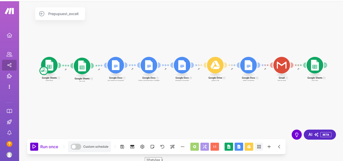Add a note to the scenario
Screen dimensions: 343x161
point(152,147)
